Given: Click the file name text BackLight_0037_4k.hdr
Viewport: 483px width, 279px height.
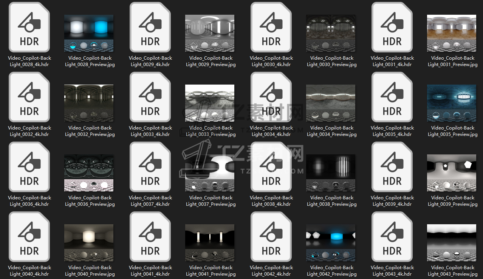Looking at the screenshot, I should pyautogui.click(x=150, y=201).
